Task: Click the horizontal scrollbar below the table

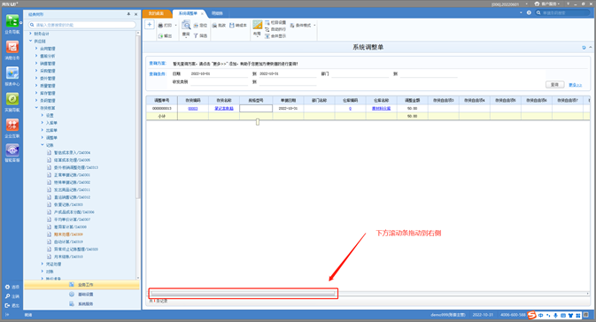Action: pos(243,294)
